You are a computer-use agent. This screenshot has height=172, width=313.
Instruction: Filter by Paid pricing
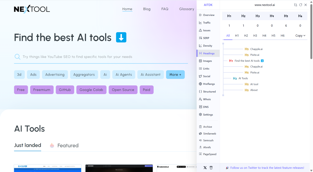[147, 90]
